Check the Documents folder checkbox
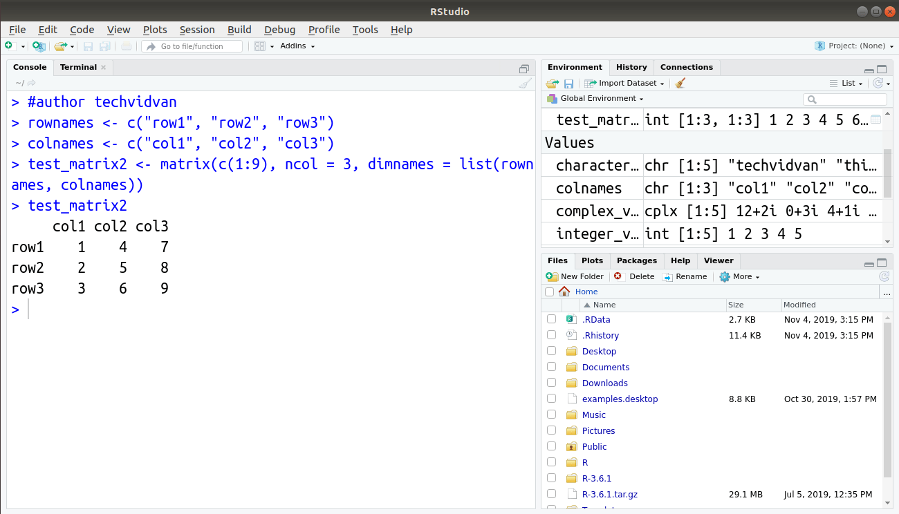The width and height of the screenshot is (899, 514). 551,367
